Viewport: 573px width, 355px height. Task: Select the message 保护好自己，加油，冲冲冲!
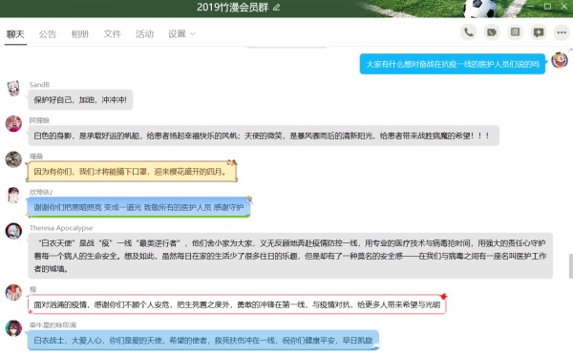(80, 99)
